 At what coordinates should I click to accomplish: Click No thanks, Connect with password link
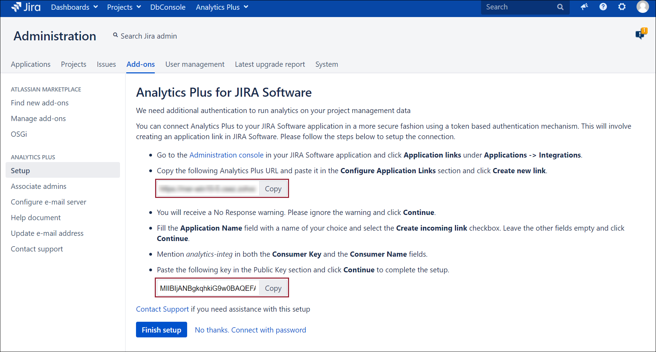point(250,330)
